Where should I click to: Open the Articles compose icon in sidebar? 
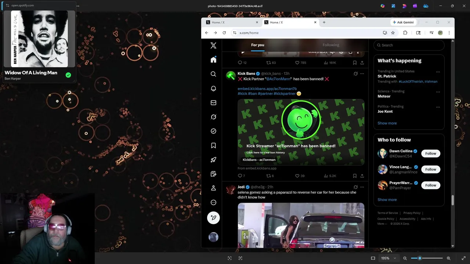[x=213, y=174]
